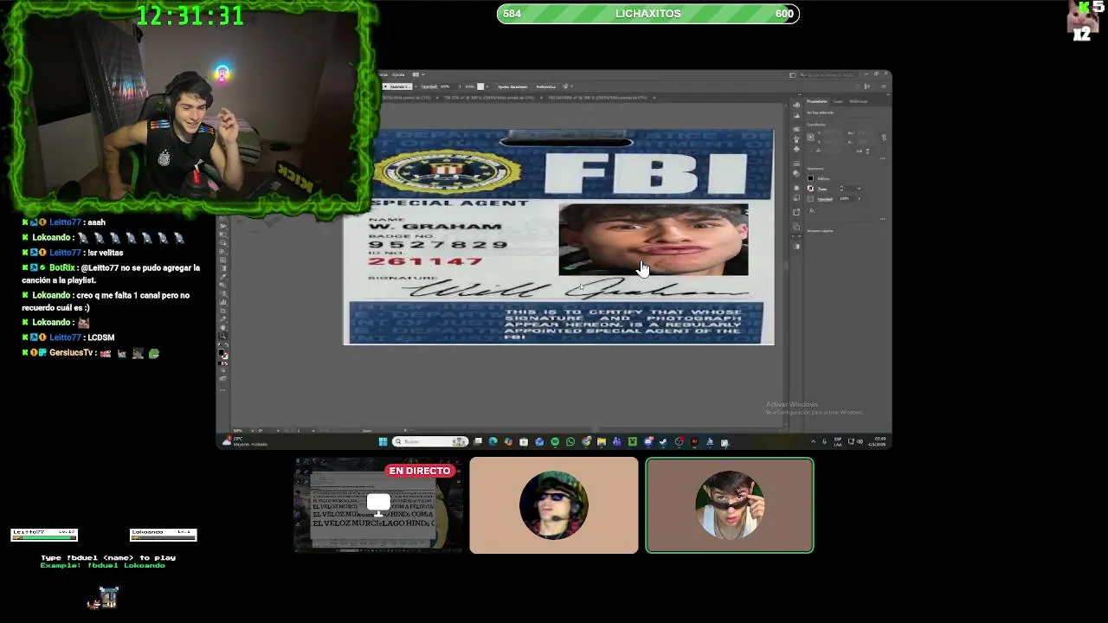The width and height of the screenshot is (1108, 623).
Task: Click the red Adobe icon in taskbar
Action: (x=695, y=441)
